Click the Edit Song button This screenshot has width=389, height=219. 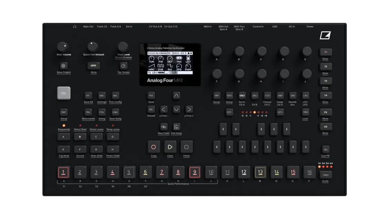176,127
